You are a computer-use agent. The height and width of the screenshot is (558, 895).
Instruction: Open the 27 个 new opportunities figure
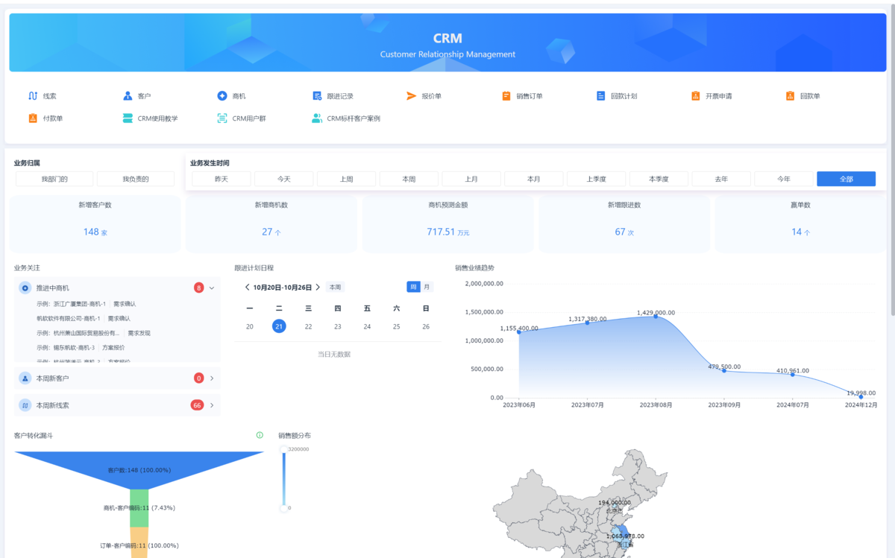tap(271, 232)
